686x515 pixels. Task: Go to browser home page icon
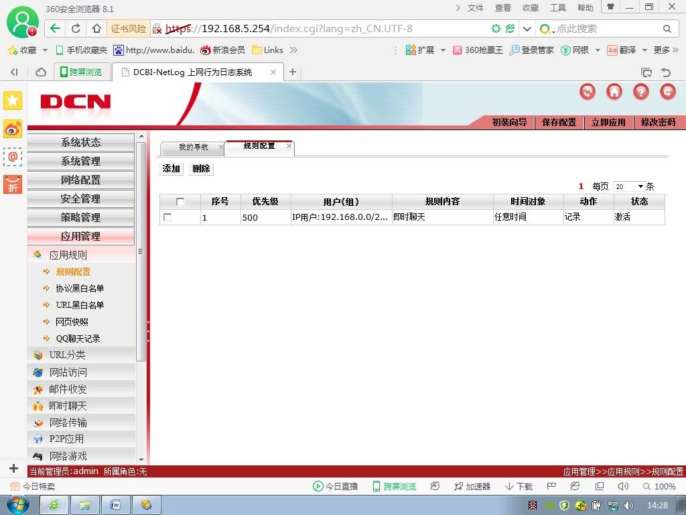tap(96, 28)
